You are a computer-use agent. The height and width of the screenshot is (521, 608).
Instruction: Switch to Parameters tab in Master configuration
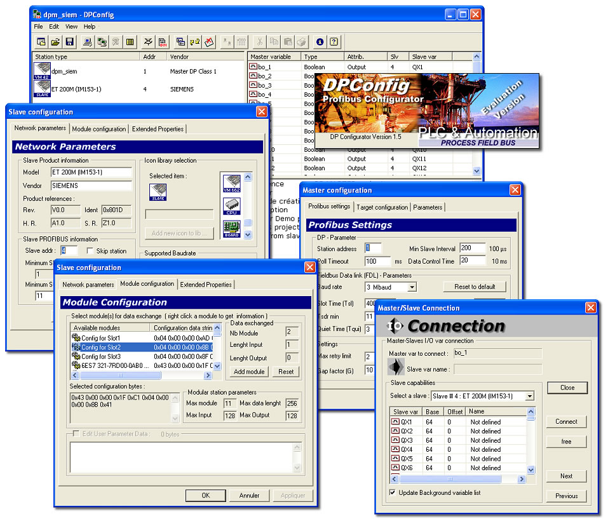click(x=428, y=207)
